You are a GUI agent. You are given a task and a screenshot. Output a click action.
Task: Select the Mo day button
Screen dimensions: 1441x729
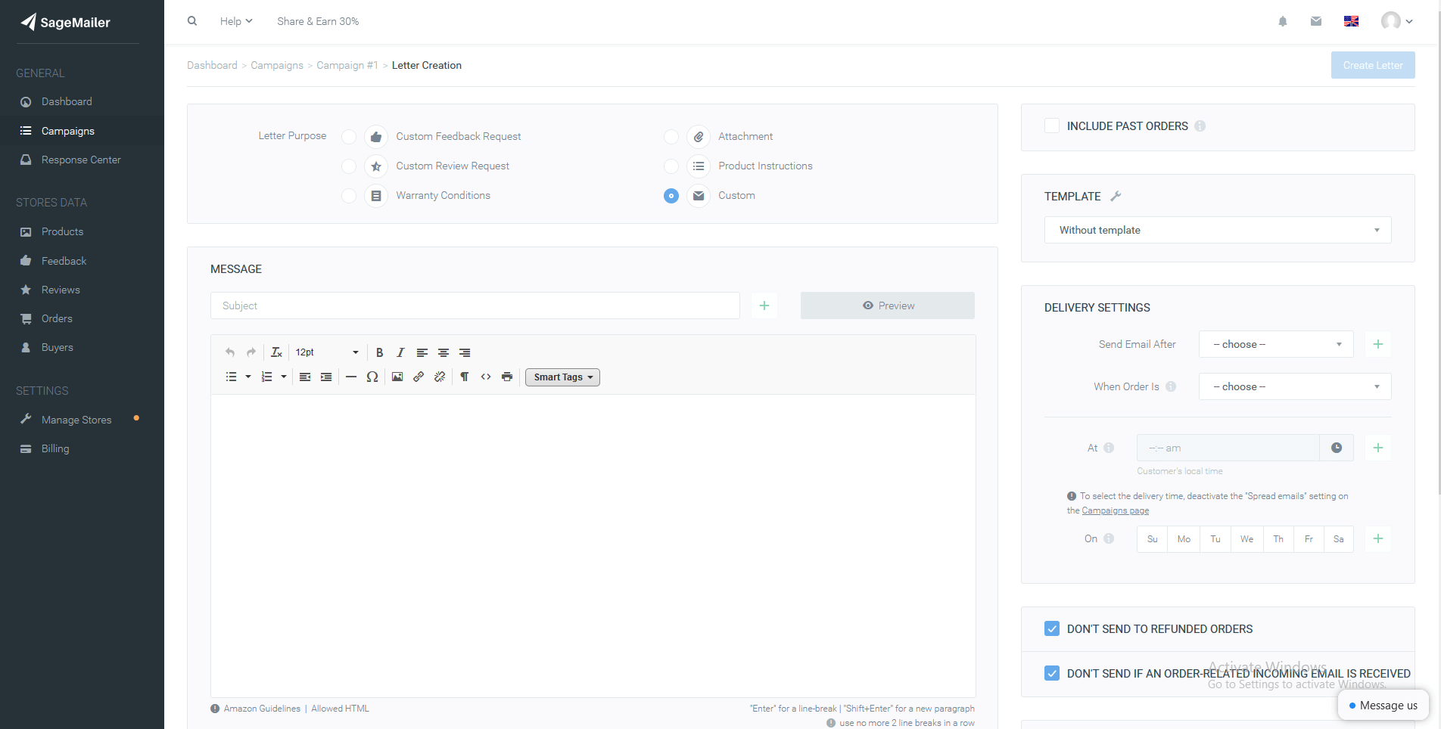(1184, 539)
